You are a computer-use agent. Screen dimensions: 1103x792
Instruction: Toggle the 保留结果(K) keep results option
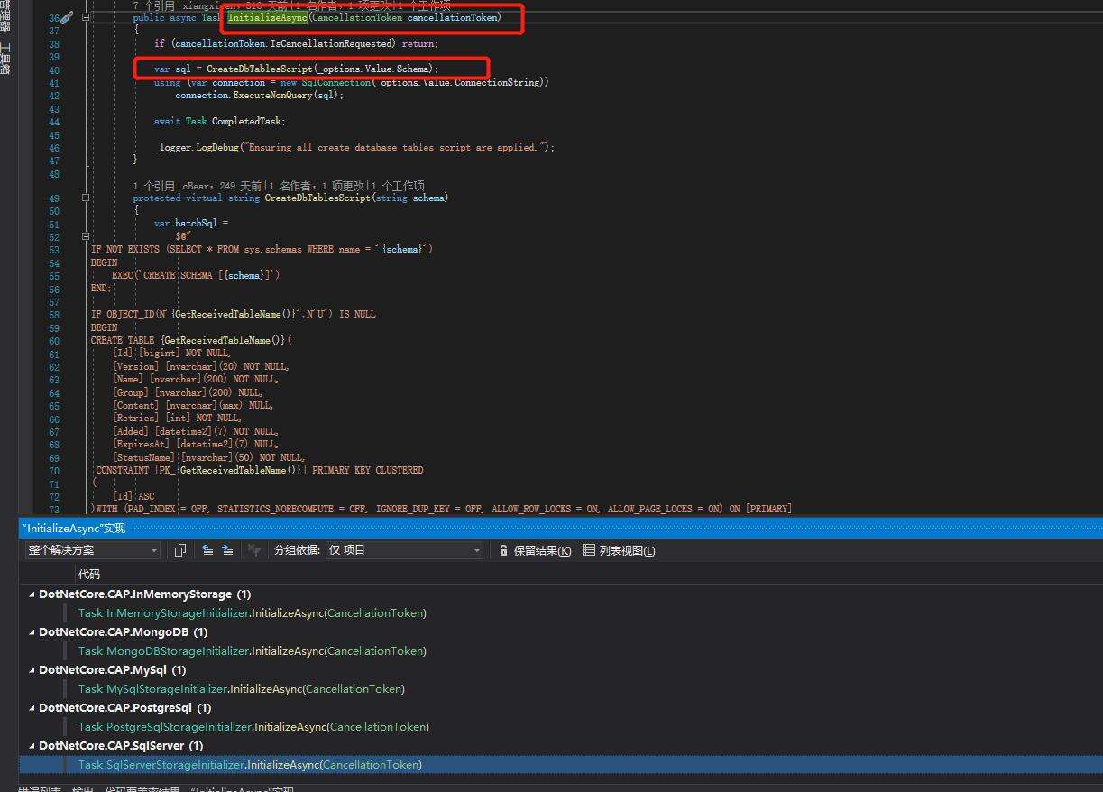coord(541,550)
